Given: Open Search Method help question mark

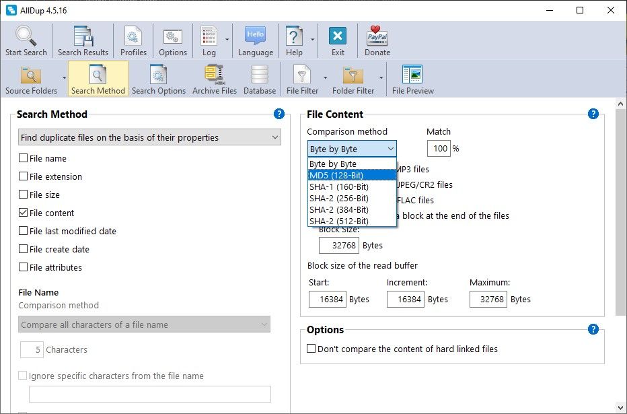Looking at the screenshot, I should point(279,114).
